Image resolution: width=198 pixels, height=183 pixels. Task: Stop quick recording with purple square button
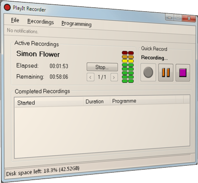click(183, 73)
